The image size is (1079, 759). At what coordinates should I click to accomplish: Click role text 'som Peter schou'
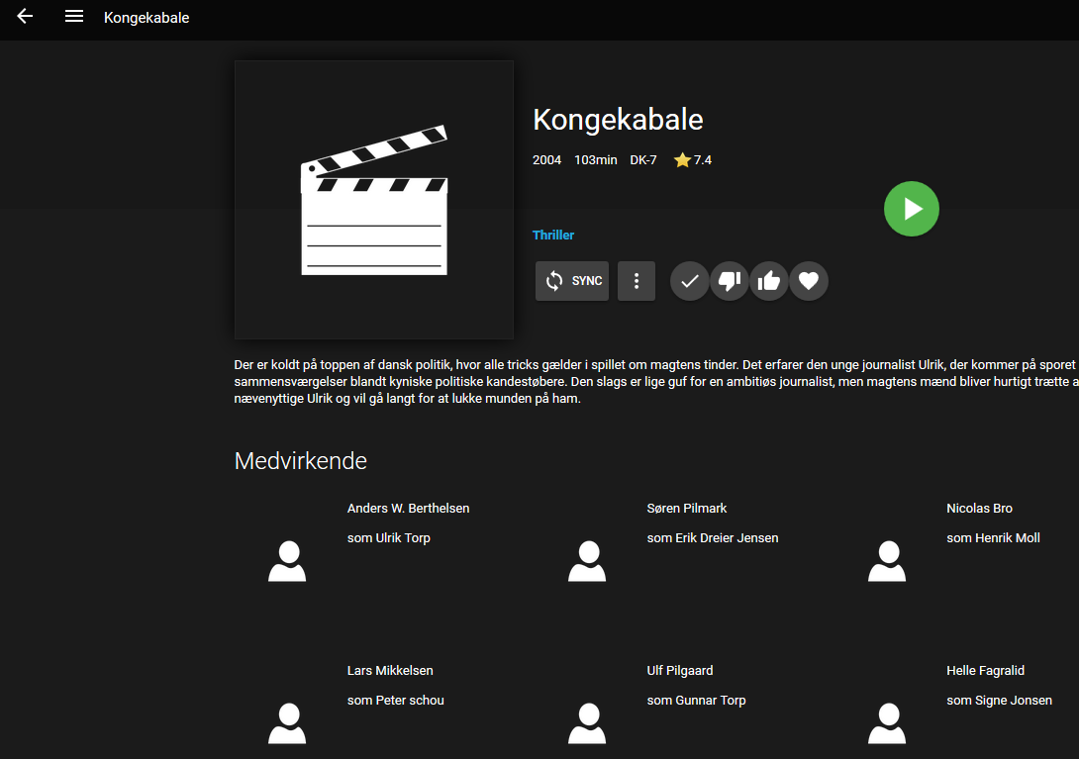tap(396, 701)
